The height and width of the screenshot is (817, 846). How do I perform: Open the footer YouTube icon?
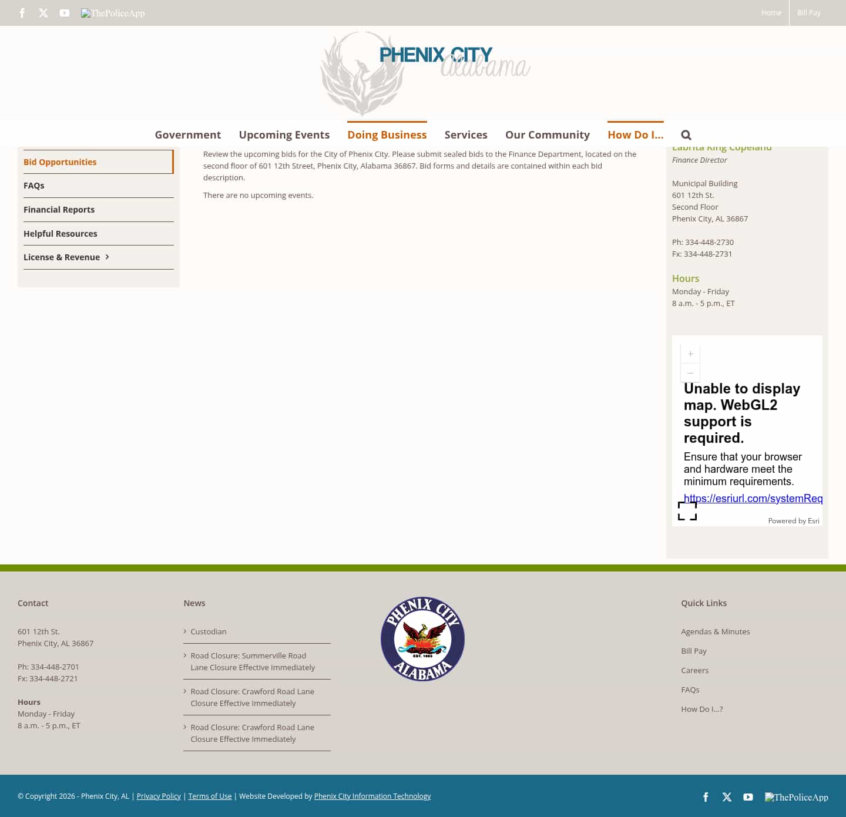coord(748,797)
